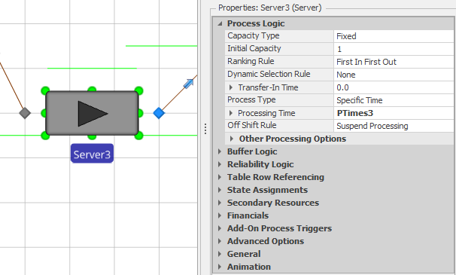Select the bottom-right green selection handle of Server3
This screenshot has height=275, width=456.
139,136
